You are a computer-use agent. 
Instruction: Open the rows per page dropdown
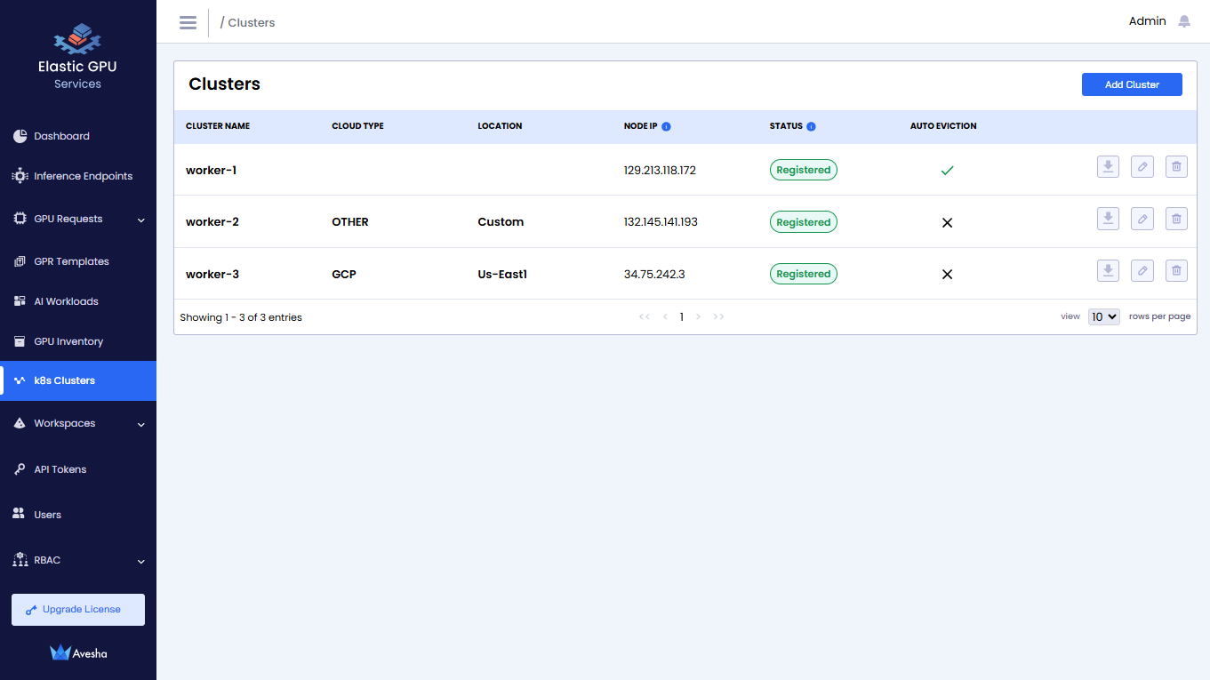[x=1103, y=316]
